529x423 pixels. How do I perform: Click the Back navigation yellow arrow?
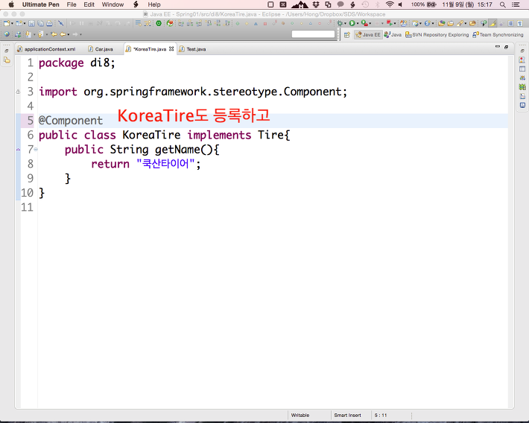point(63,34)
